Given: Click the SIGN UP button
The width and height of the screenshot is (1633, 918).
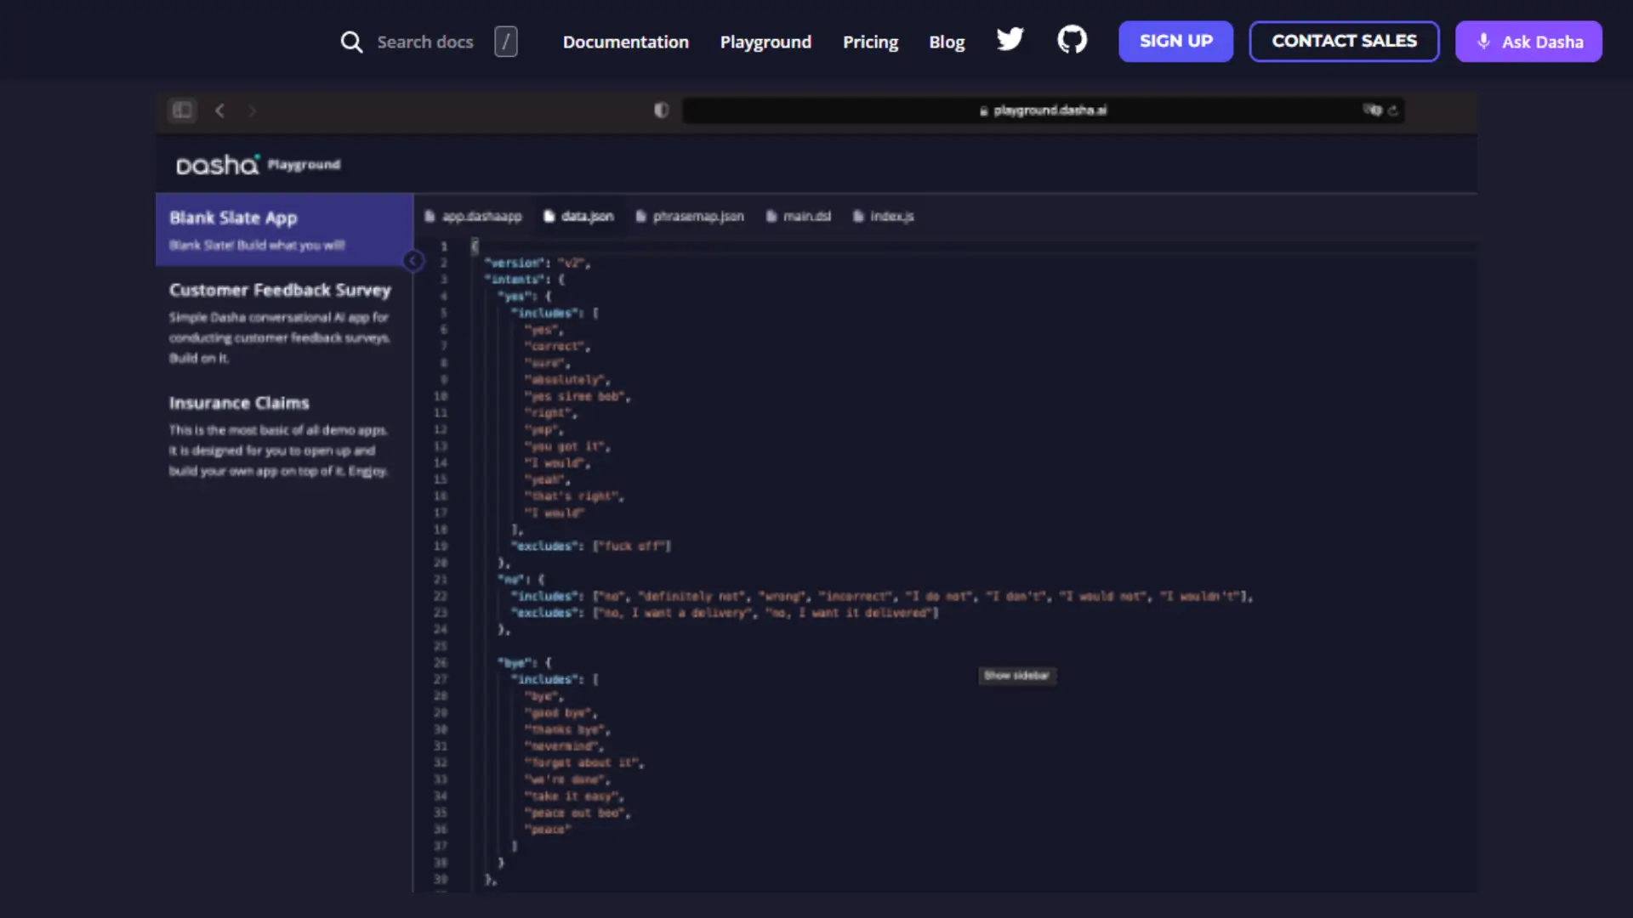Looking at the screenshot, I should pyautogui.click(x=1175, y=42).
